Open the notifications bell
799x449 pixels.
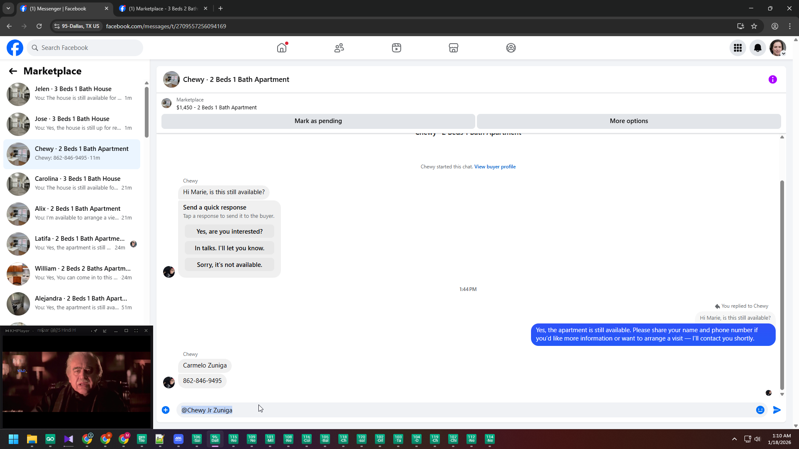click(758, 48)
